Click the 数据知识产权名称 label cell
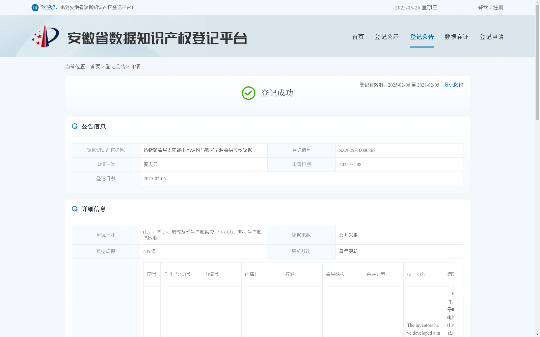 [106, 150]
